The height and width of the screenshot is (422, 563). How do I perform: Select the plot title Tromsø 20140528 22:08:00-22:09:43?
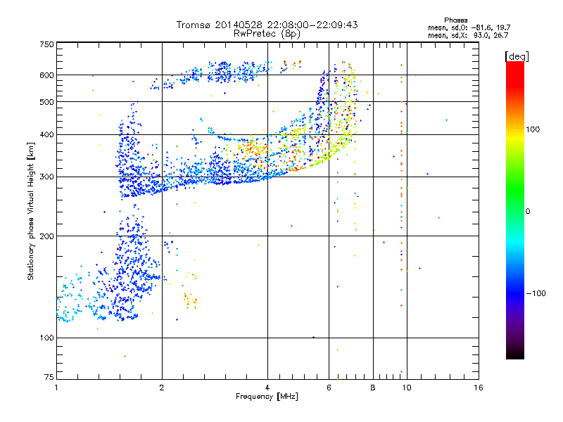[267, 25]
